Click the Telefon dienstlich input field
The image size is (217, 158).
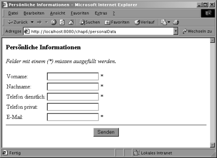point(73,97)
